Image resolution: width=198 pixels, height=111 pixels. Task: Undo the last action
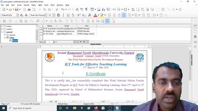click(63, 10)
